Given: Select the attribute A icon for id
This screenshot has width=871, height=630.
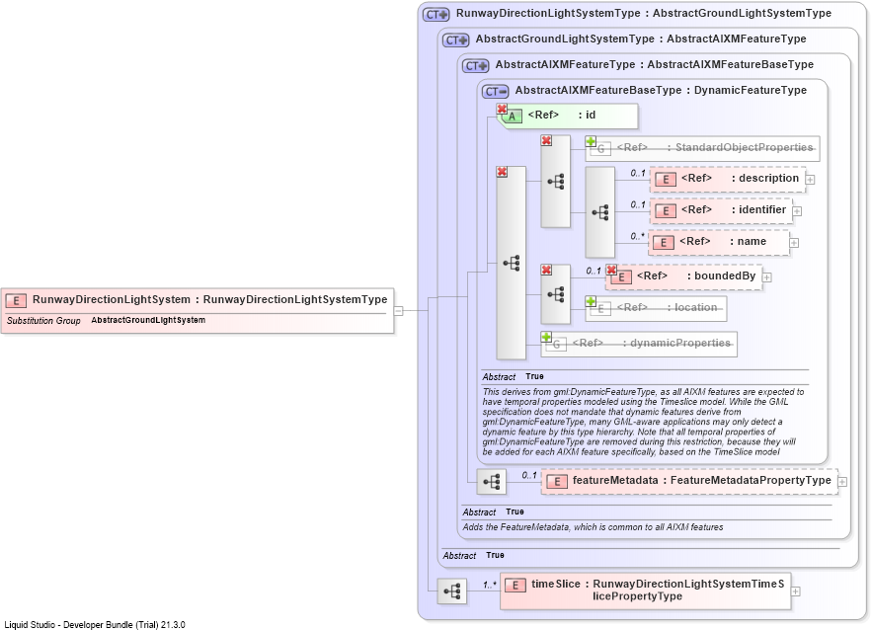Looking at the screenshot, I should click(513, 117).
